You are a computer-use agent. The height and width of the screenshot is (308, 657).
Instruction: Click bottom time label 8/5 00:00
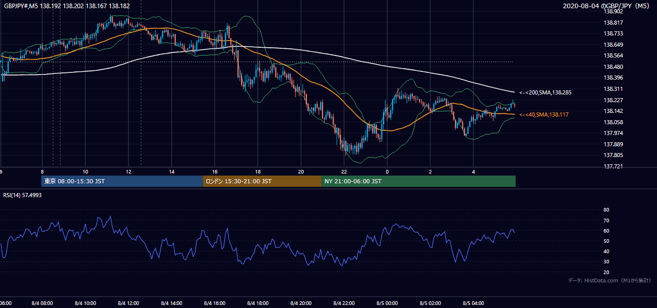(387, 303)
